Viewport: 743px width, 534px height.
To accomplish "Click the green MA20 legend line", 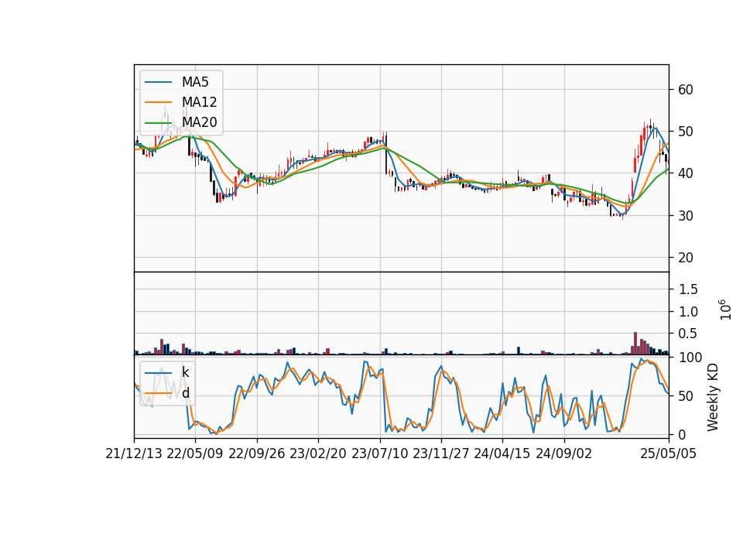I will 158,122.
